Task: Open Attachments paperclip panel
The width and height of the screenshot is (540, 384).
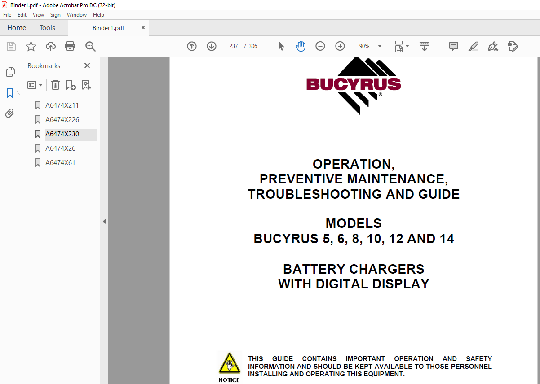Action: pos(10,113)
